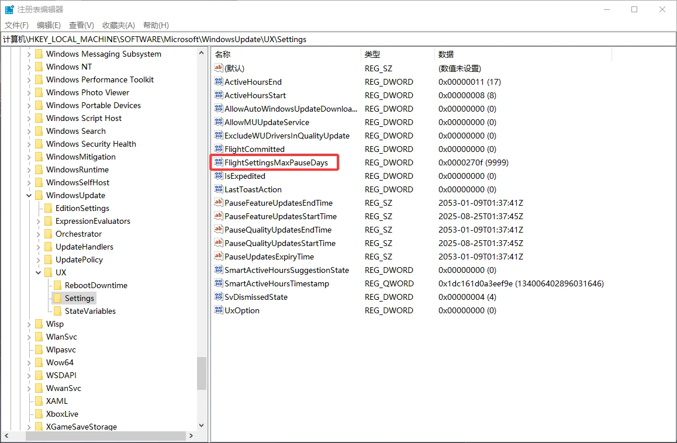Screen dimensions: 677x443
Task: Expand the WSDAPI tree node
Action: point(29,375)
